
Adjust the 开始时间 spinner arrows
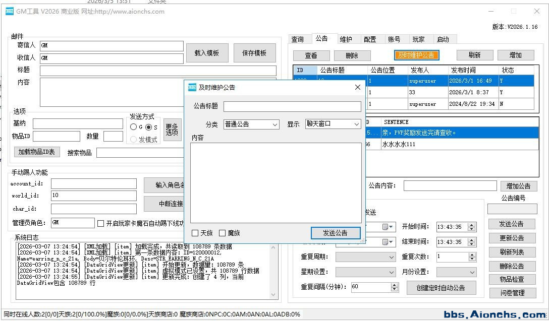[x=472, y=227]
